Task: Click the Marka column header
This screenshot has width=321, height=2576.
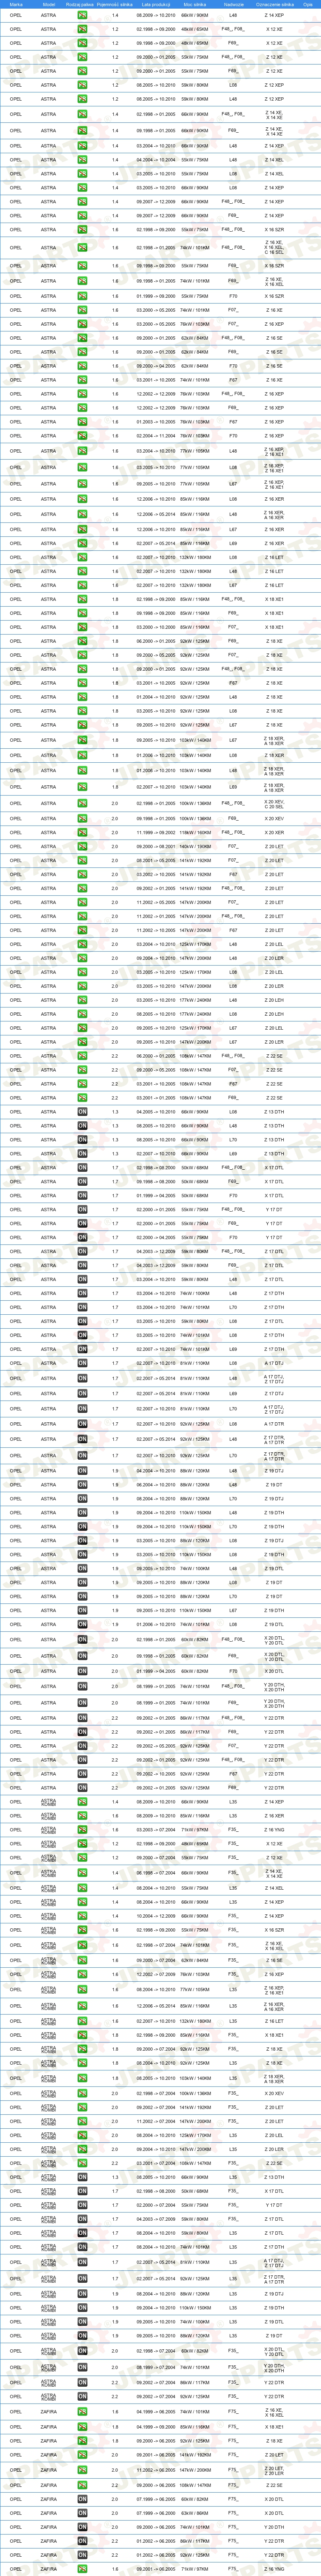Action: pyautogui.click(x=16, y=4)
